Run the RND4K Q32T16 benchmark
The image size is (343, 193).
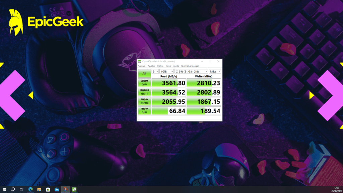click(144, 101)
